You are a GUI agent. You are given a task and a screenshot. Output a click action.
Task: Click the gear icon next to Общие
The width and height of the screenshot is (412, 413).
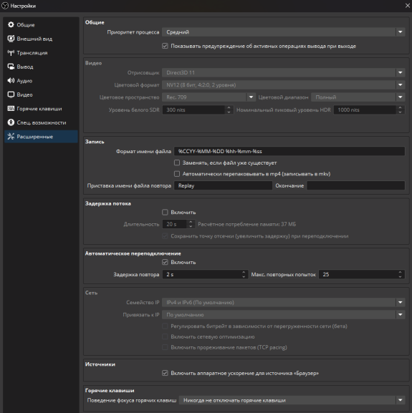pos(11,25)
